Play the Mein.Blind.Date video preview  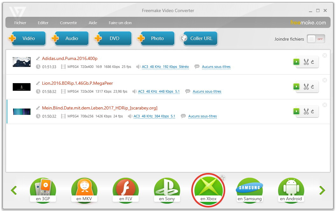[x=296, y=111]
